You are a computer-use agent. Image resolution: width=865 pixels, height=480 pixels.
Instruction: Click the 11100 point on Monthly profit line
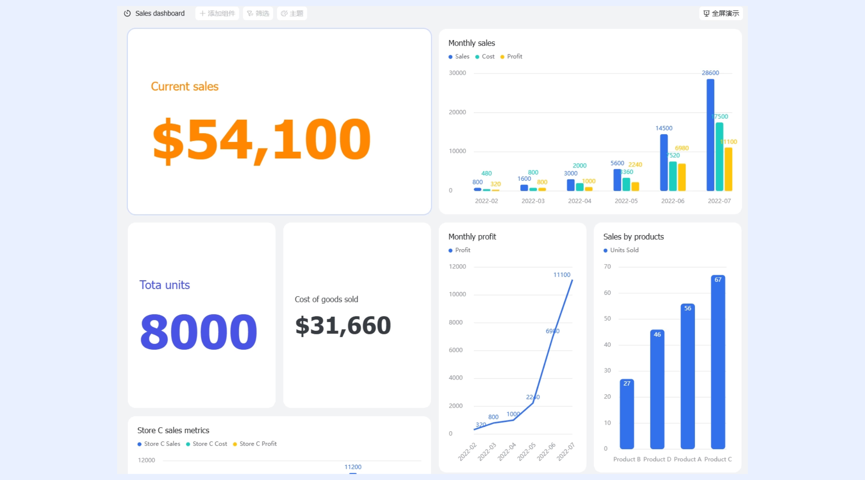point(572,280)
